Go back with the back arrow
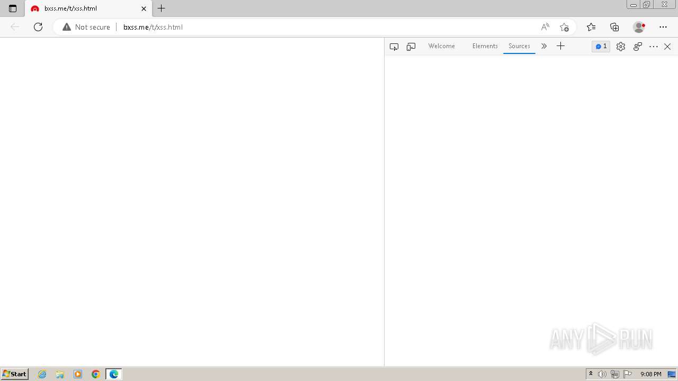 pos(15,27)
